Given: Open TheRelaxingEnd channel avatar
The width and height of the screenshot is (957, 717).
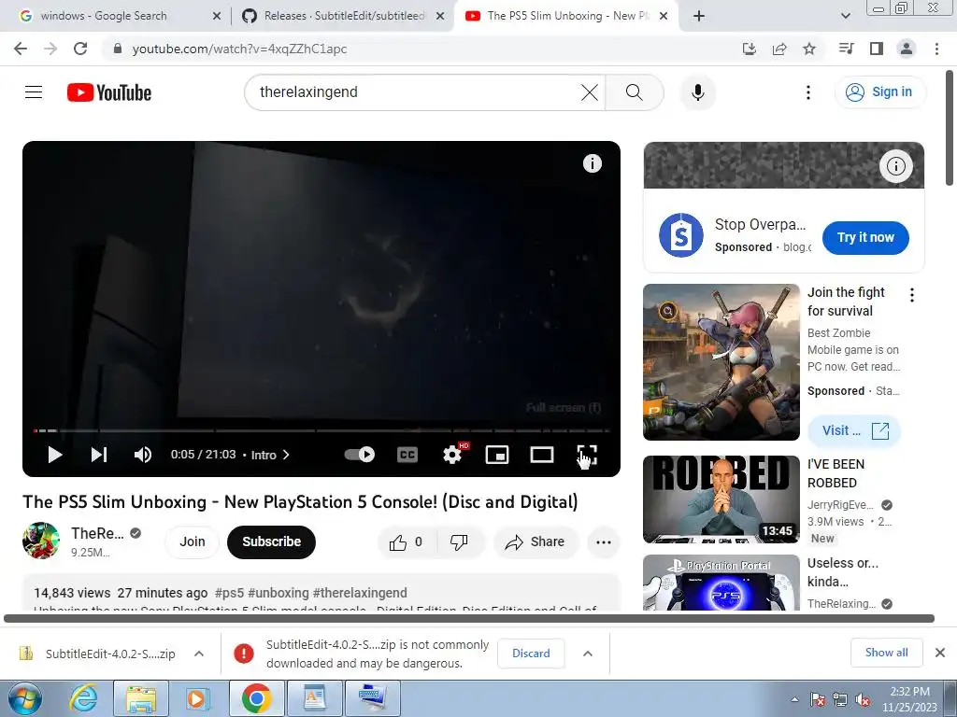Looking at the screenshot, I should [41, 541].
